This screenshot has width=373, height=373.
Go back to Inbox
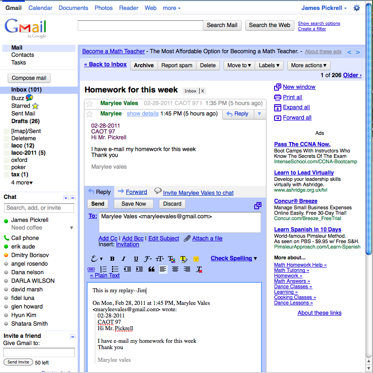click(x=105, y=64)
